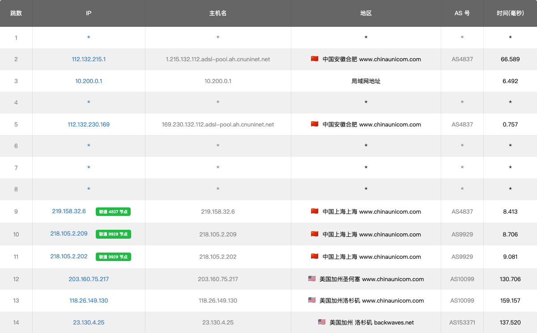The width and height of the screenshot is (537, 333).
Task: Click region 中国上海上海 in hop 9 row
Action: coord(340,211)
